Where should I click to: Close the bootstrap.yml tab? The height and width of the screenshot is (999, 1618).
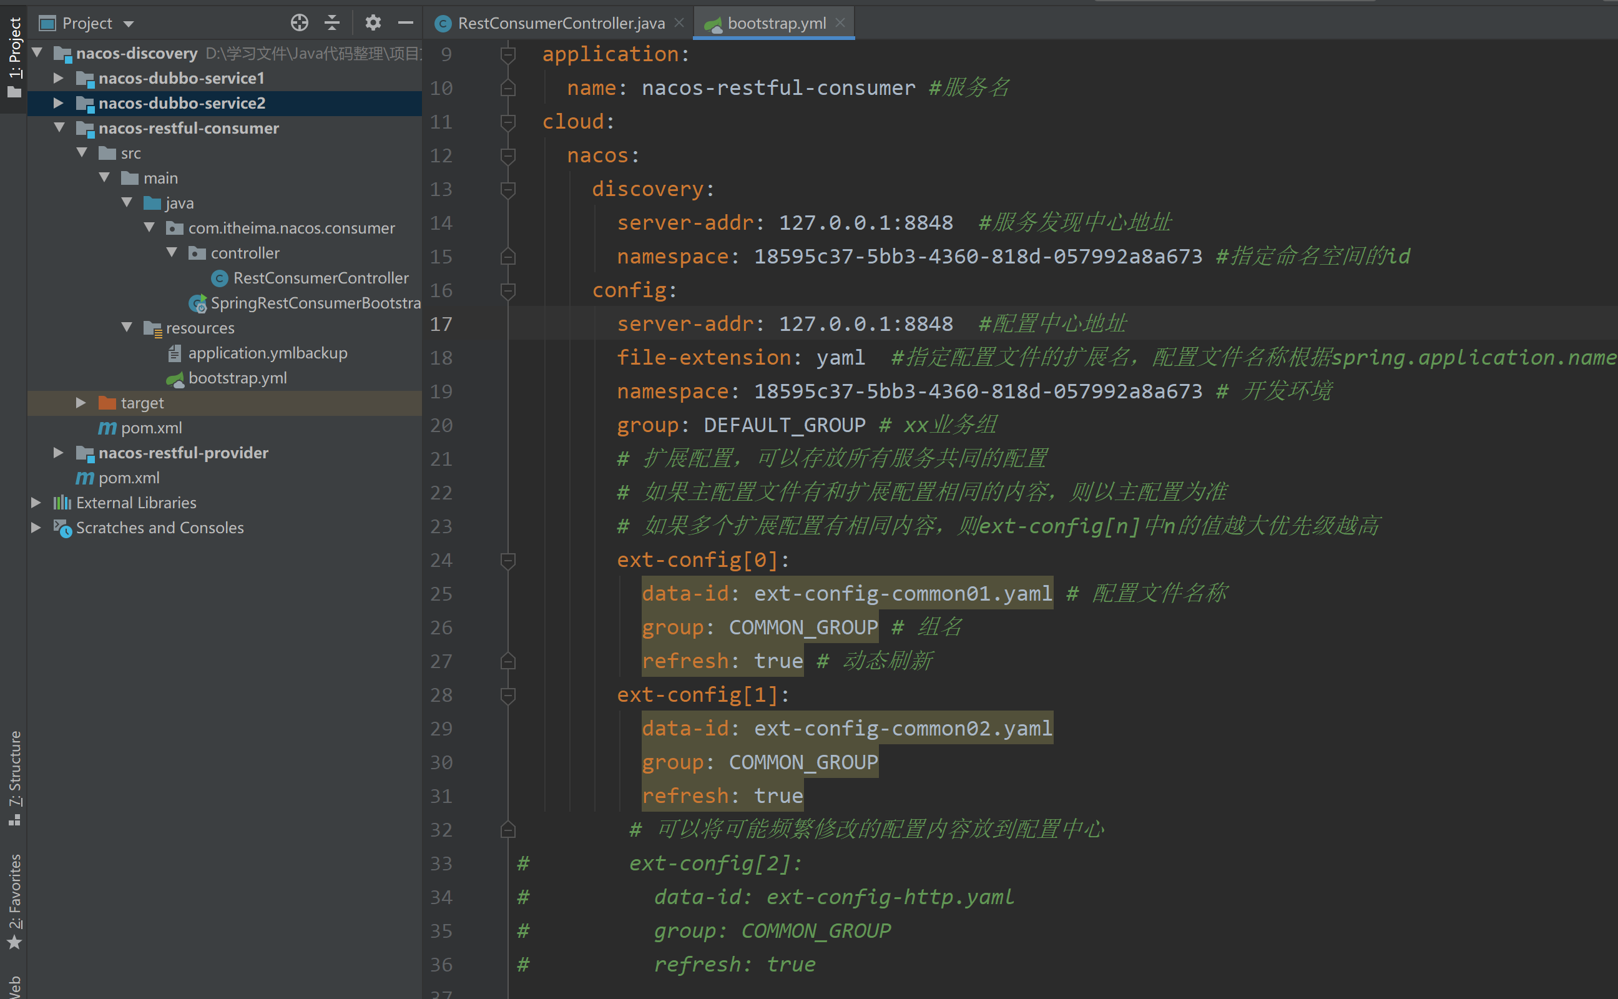tap(840, 23)
